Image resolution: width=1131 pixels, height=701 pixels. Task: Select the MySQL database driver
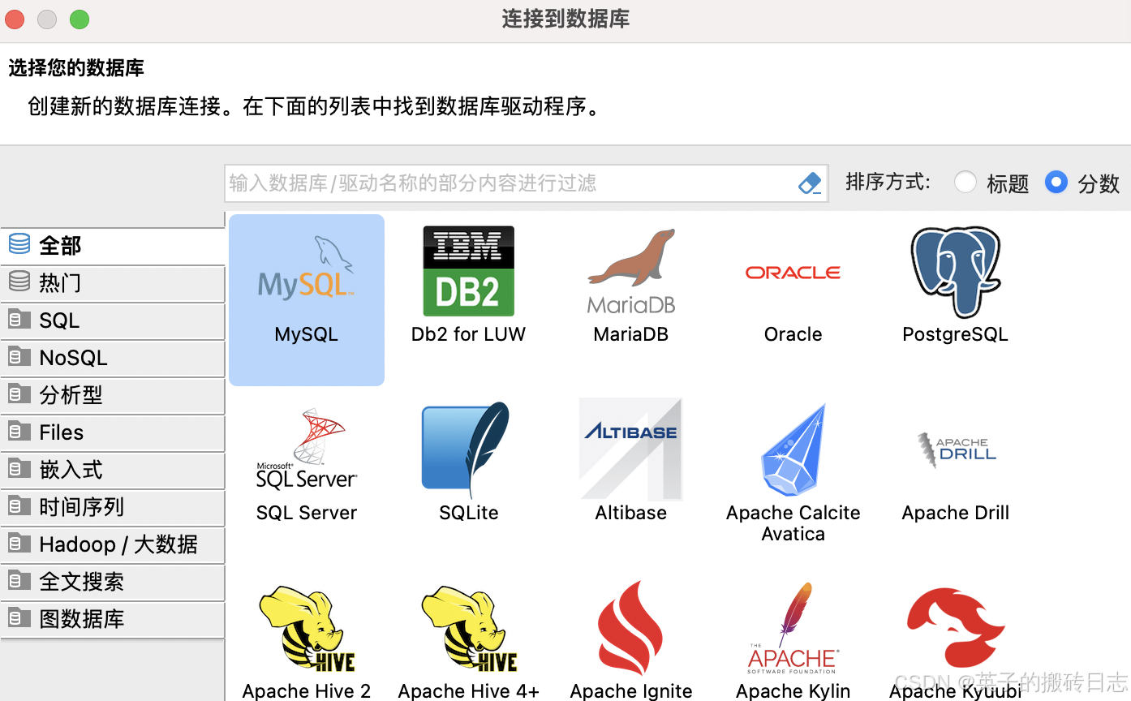[307, 299]
